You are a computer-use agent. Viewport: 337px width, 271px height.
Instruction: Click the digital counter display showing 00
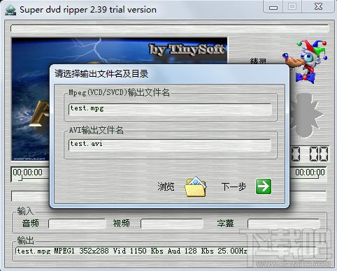pyautogui.click(x=310, y=154)
